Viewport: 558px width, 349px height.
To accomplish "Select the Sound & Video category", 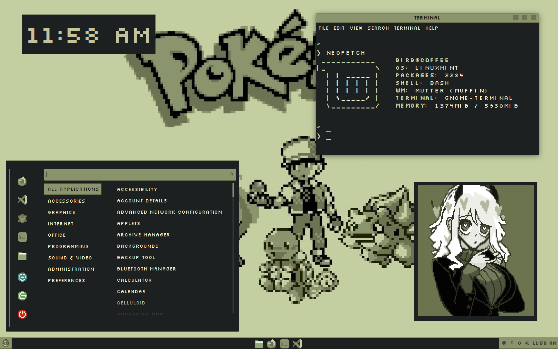I will [70, 258].
